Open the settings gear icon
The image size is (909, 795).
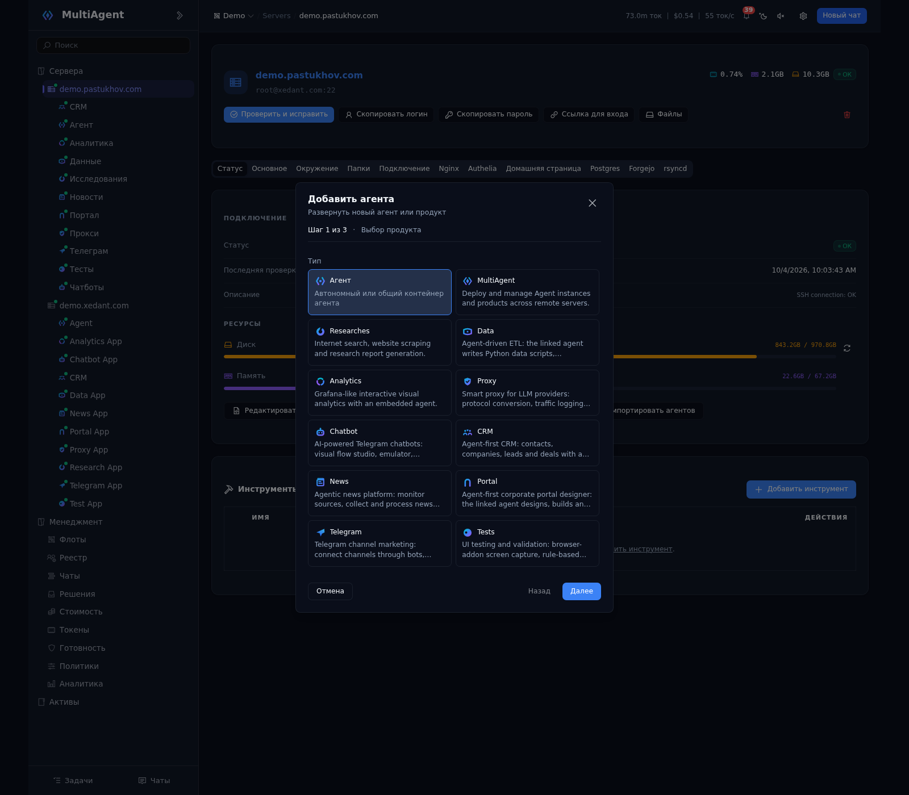pos(803,16)
